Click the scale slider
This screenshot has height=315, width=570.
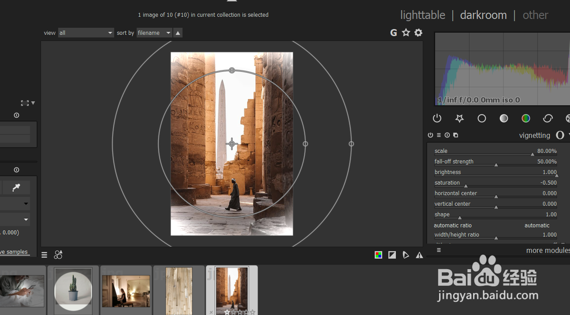495,152
